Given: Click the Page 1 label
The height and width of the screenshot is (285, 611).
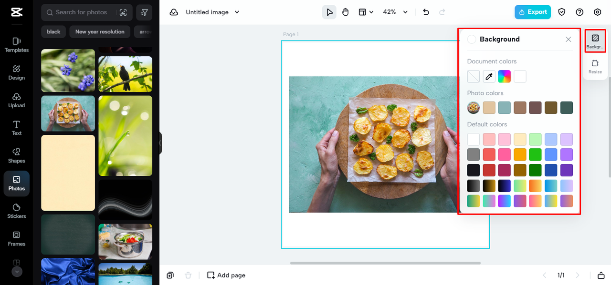Looking at the screenshot, I should pos(291,34).
